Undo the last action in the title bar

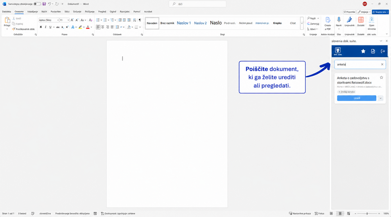tap(49, 4)
